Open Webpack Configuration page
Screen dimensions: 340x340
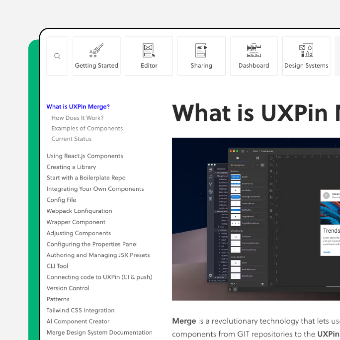point(79,211)
